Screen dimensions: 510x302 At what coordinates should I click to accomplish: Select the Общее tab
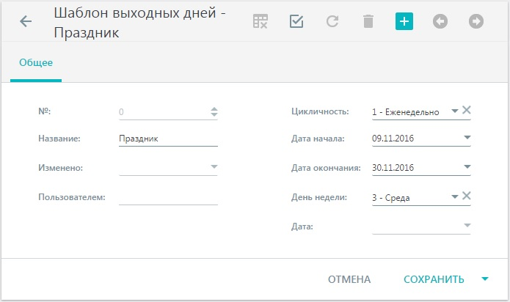tap(36, 62)
